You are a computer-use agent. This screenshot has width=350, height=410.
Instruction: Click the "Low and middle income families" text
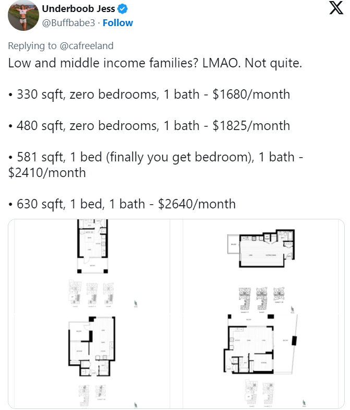coord(103,63)
